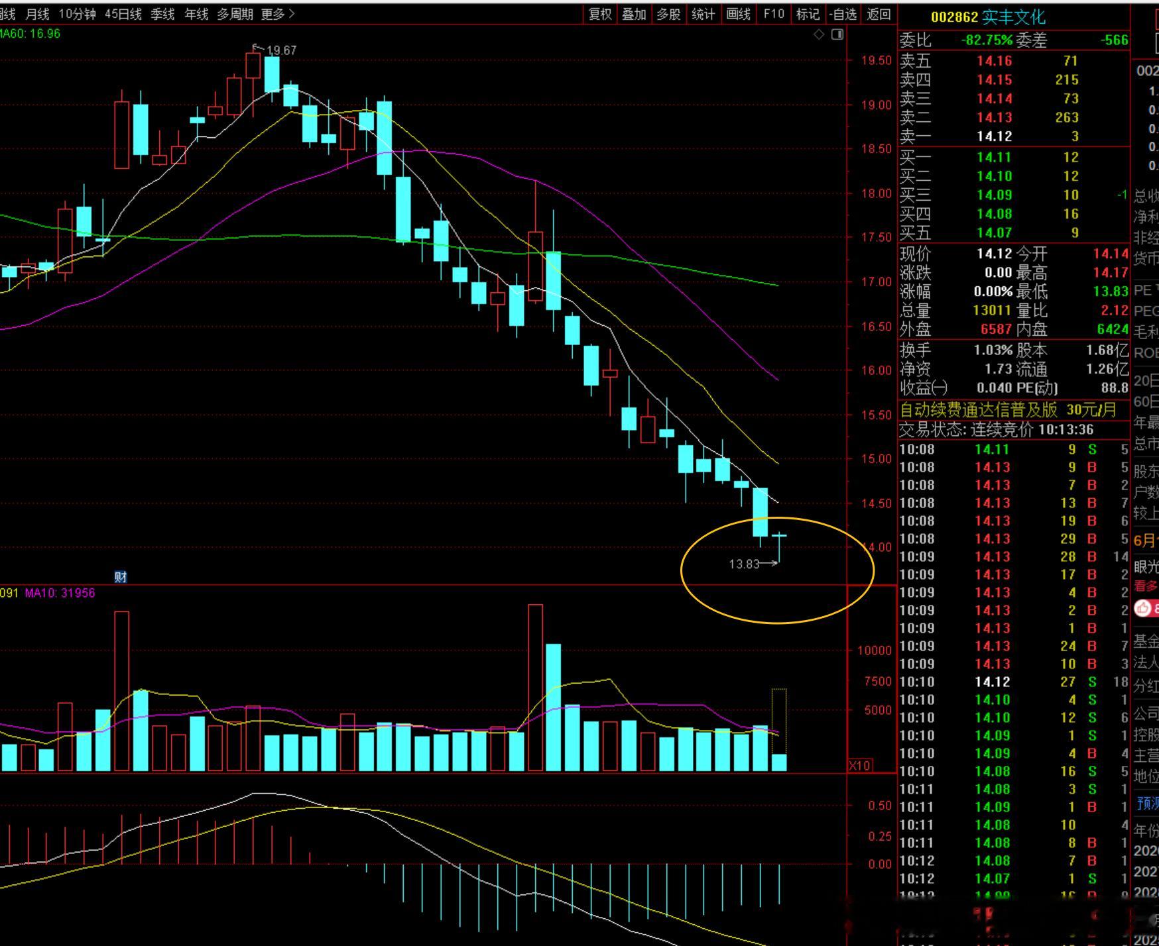Click PE(动) value 88.8
1159x946 pixels.
[x=1115, y=388]
